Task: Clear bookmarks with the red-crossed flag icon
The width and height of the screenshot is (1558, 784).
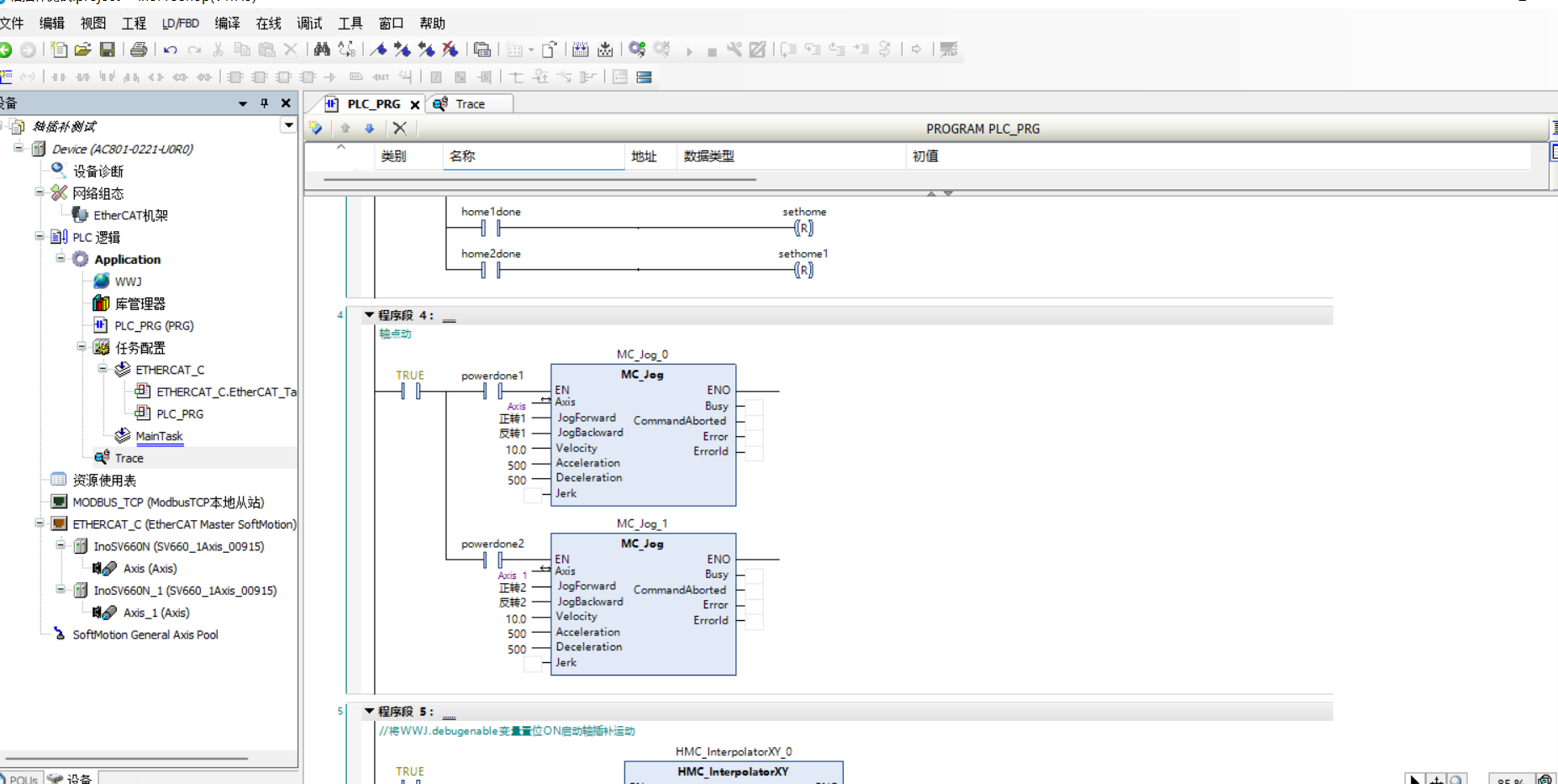Action: pyautogui.click(x=450, y=50)
